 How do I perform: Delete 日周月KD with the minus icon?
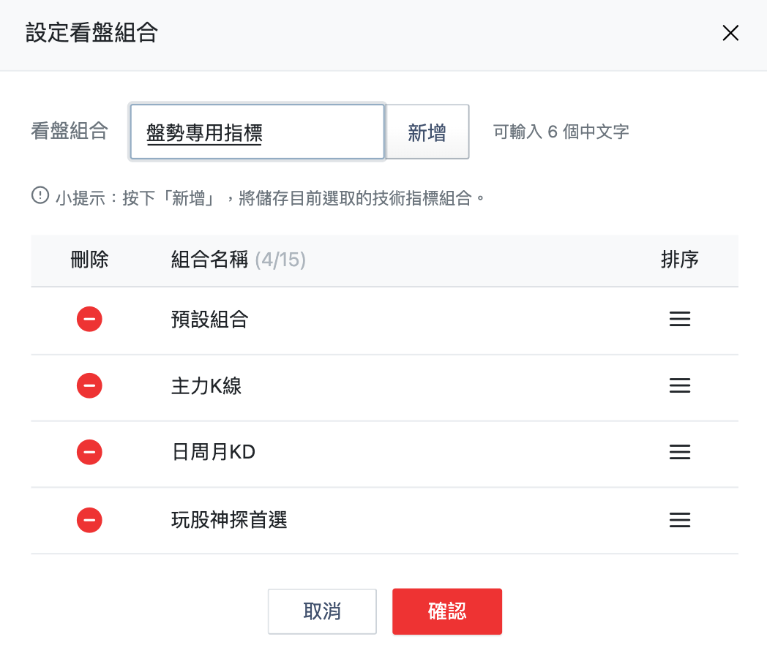click(89, 452)
